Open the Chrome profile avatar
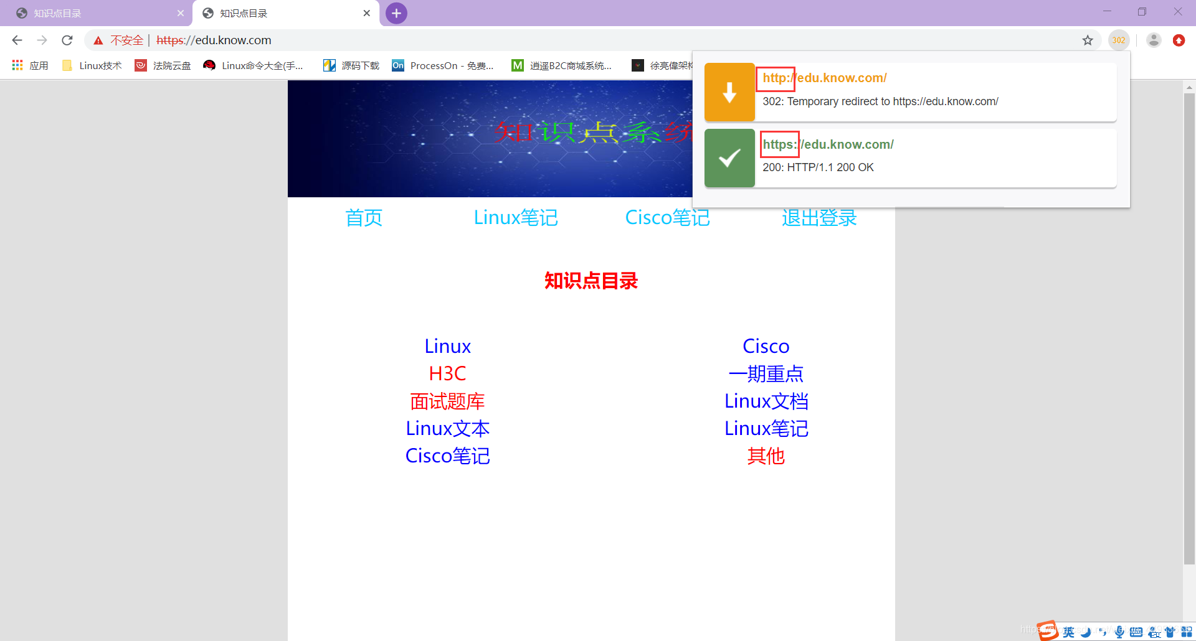The width and height of the screenshot is (1196, 641). tap(1153, 40)
